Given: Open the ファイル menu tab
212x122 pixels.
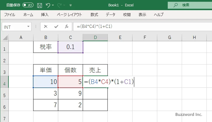Looking at the screenshot, I should point(10,15).
